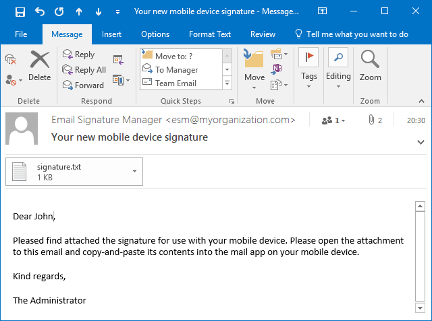Expand the message header chevron

421,143
